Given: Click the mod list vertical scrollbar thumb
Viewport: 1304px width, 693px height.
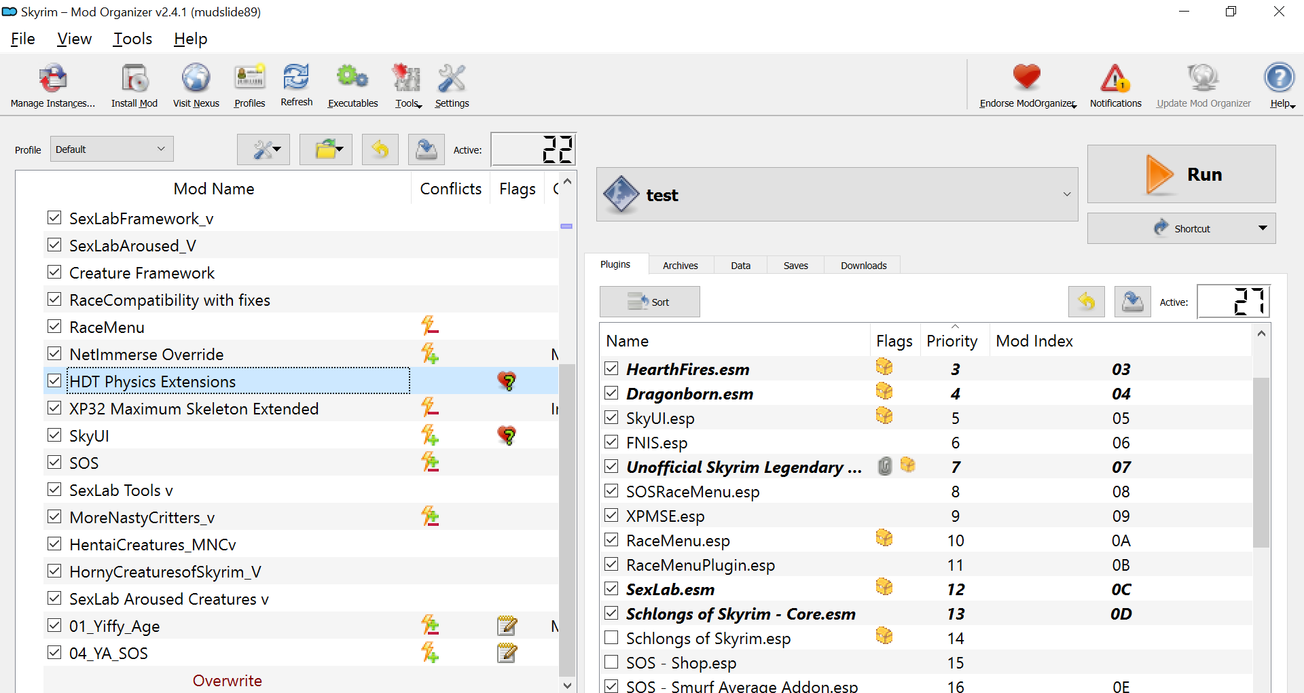Looking at the screenshot, I should point(567,520).
